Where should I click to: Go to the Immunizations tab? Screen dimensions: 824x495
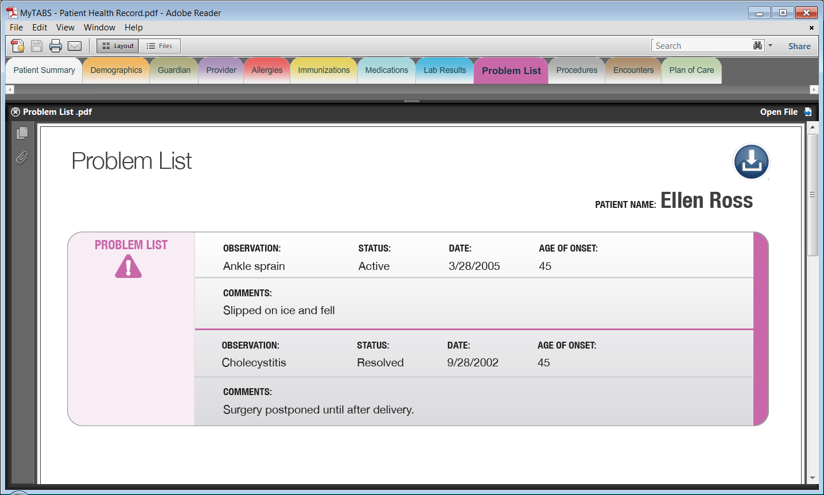[x=324, y=70]
